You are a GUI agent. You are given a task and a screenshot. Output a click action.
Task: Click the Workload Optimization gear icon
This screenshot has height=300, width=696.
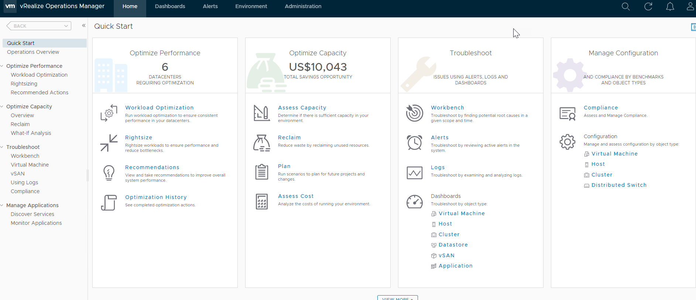tap(109, 113)
